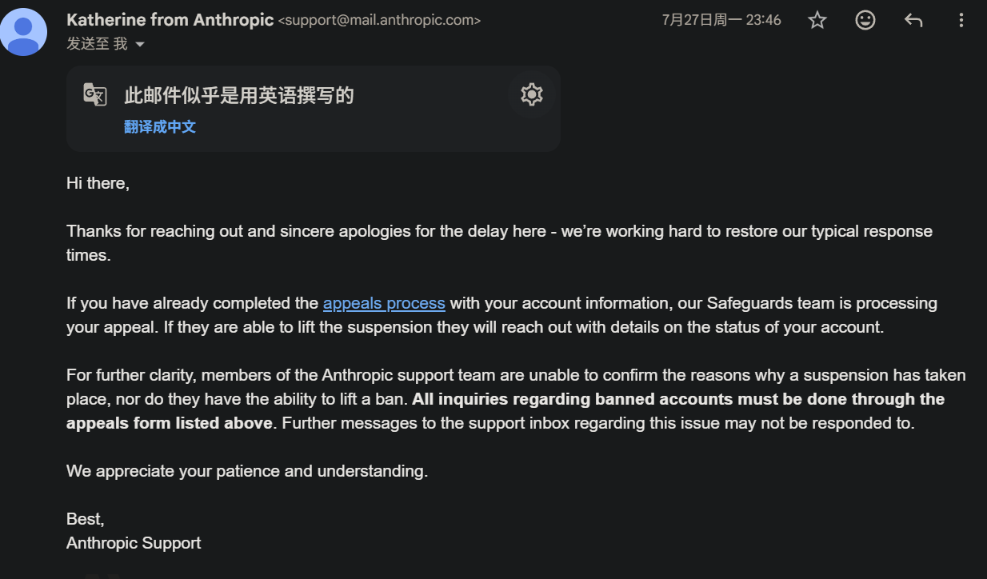Click sender name Katherine from Anthropic
Image resolution: width=987 pixels, height=579 pixels.
pos(170,20)
